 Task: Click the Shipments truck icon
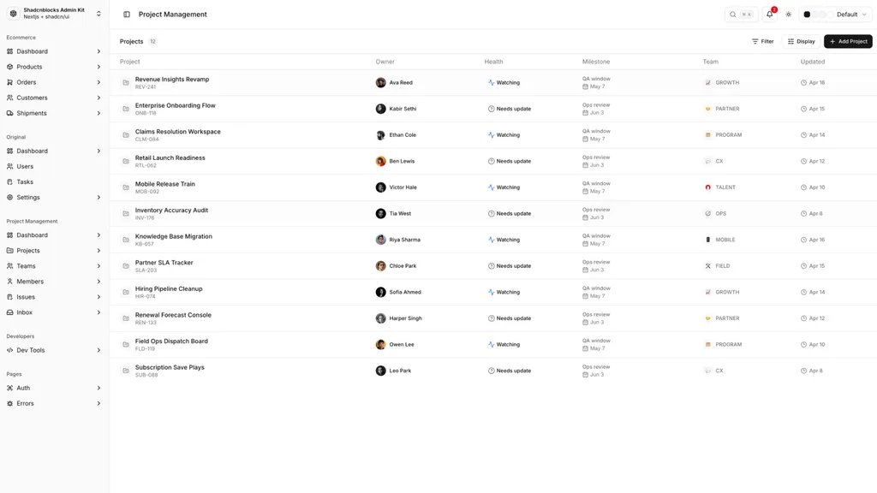[x=10, y=113]
